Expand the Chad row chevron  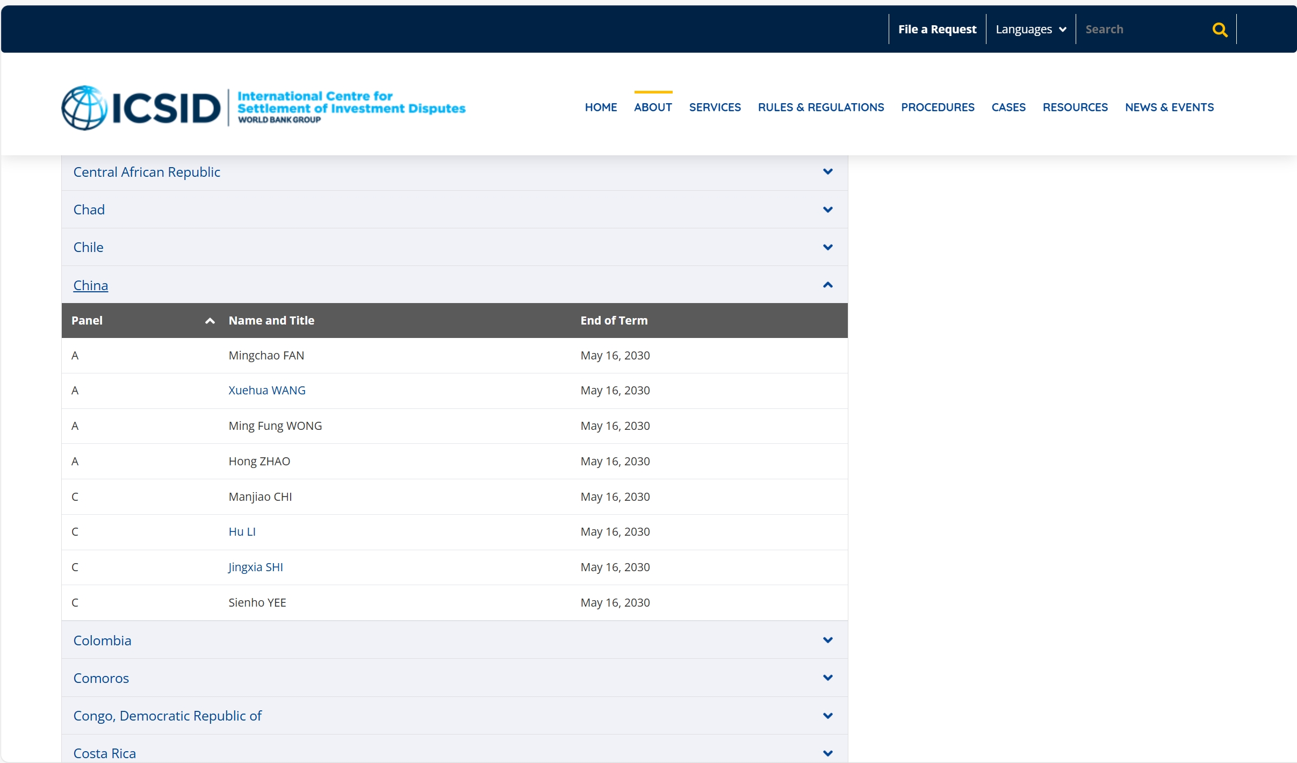827,210
